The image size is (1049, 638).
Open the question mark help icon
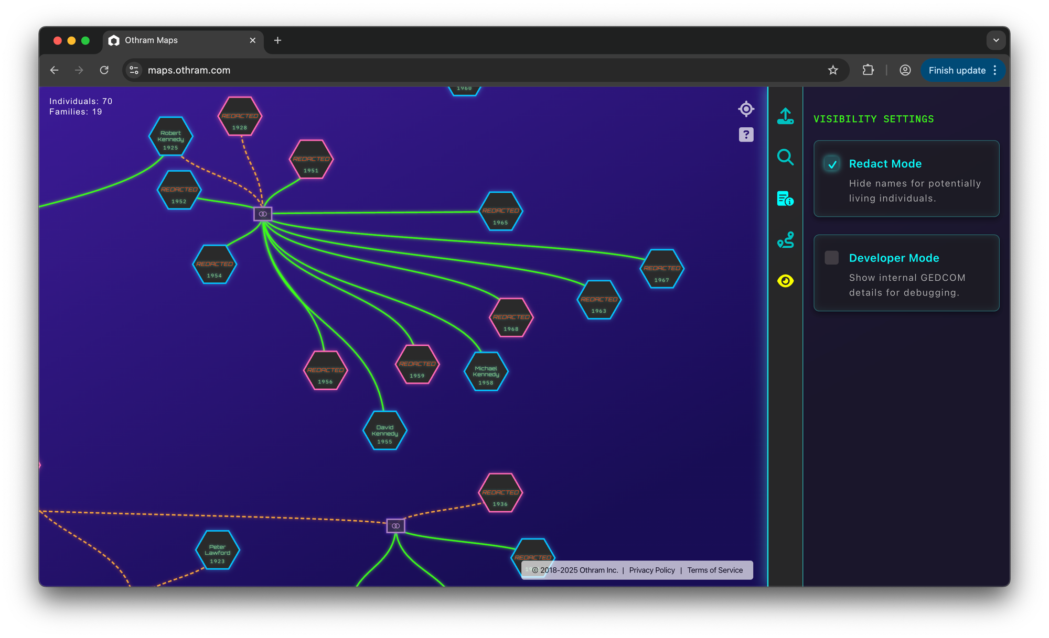[746, 135]
